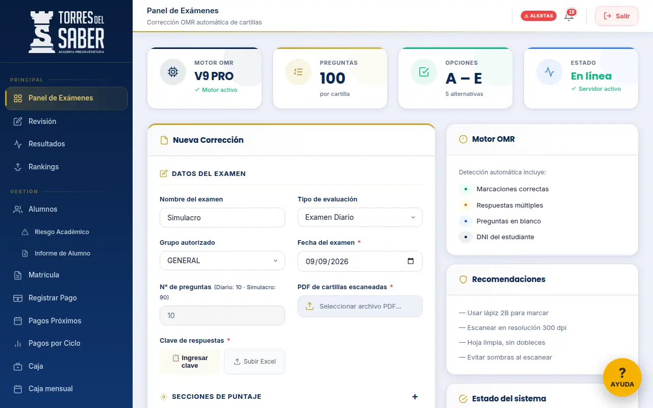The height and width of the screenshot is (408, 653).
Task: Expand the Secciones de Puntaje plus
Action: pos(415,397)
